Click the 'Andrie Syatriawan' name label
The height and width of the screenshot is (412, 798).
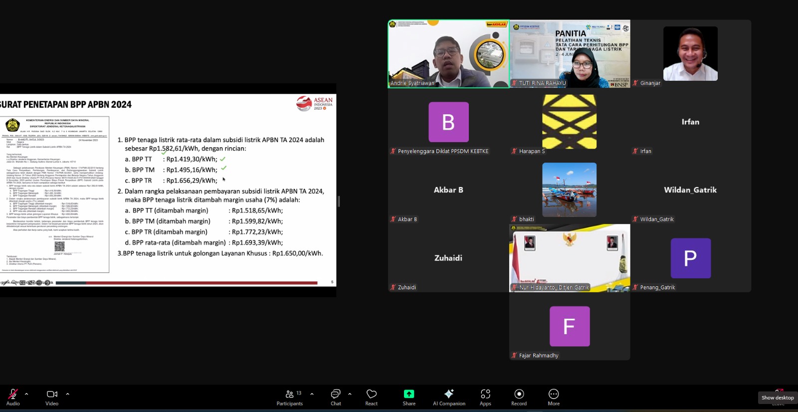(x=412, y=83)
